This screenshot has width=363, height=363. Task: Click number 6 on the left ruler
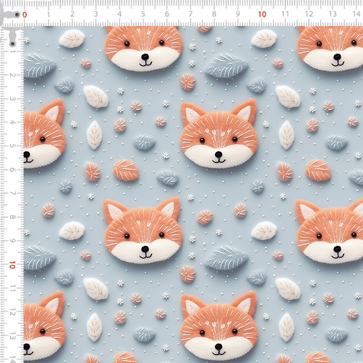tap(12, 170)
